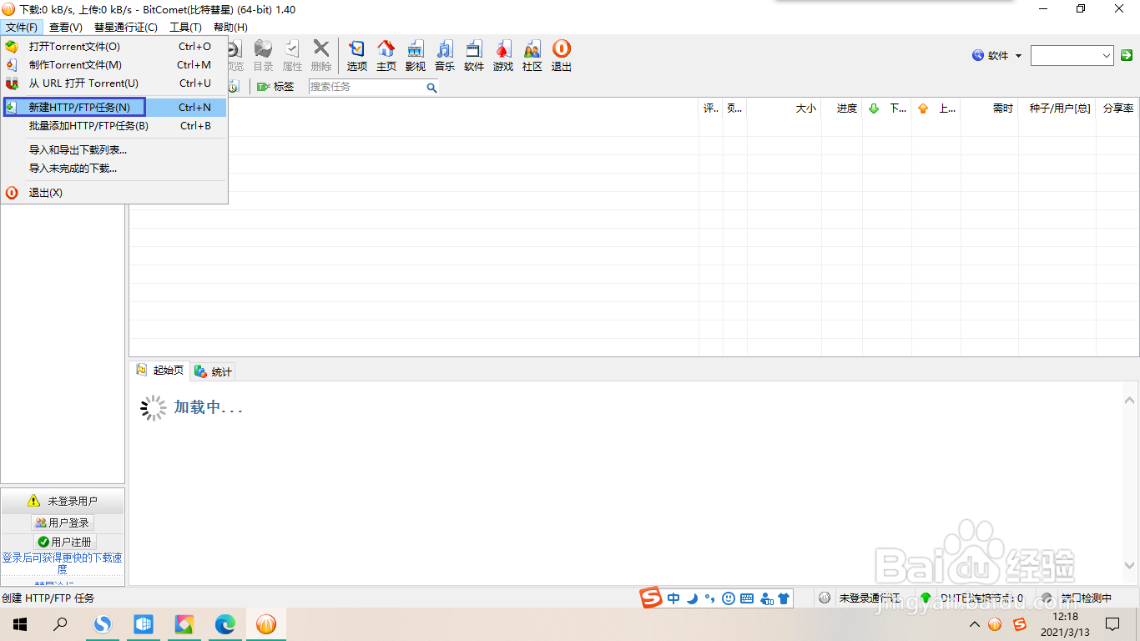Click the 主页 home icon
This screenshot has height=641, width=1140.
click(x=386, y=56)
